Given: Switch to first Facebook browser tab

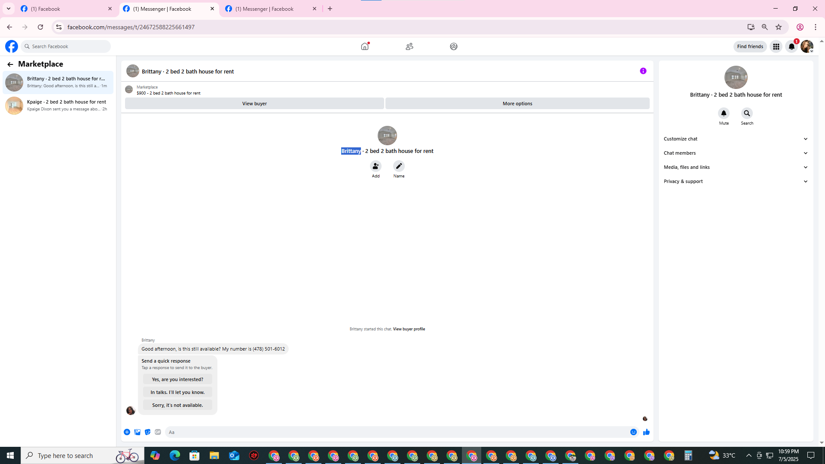Looking at the screenshot, I should (64, 9).
